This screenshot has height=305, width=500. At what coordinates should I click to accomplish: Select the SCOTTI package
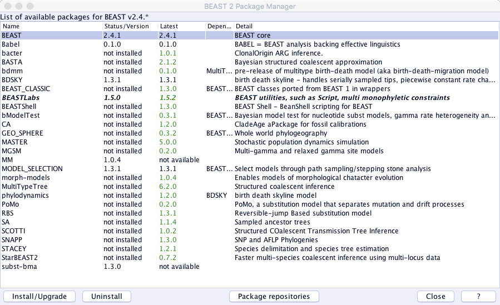tap(250, 231)
